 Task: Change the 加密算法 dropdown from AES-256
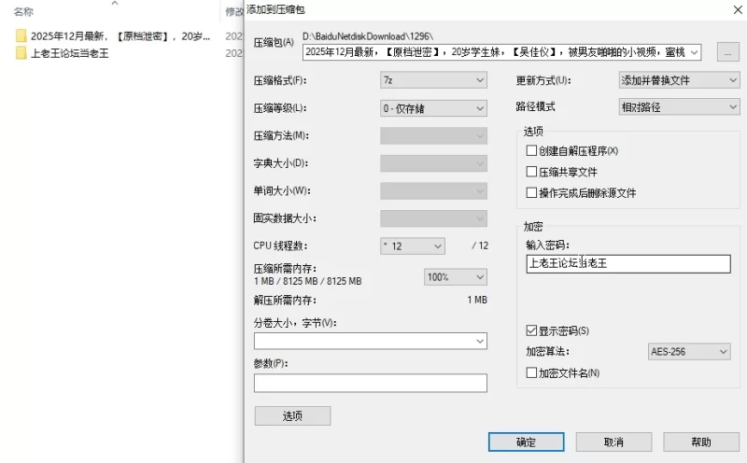pos(689,352)
